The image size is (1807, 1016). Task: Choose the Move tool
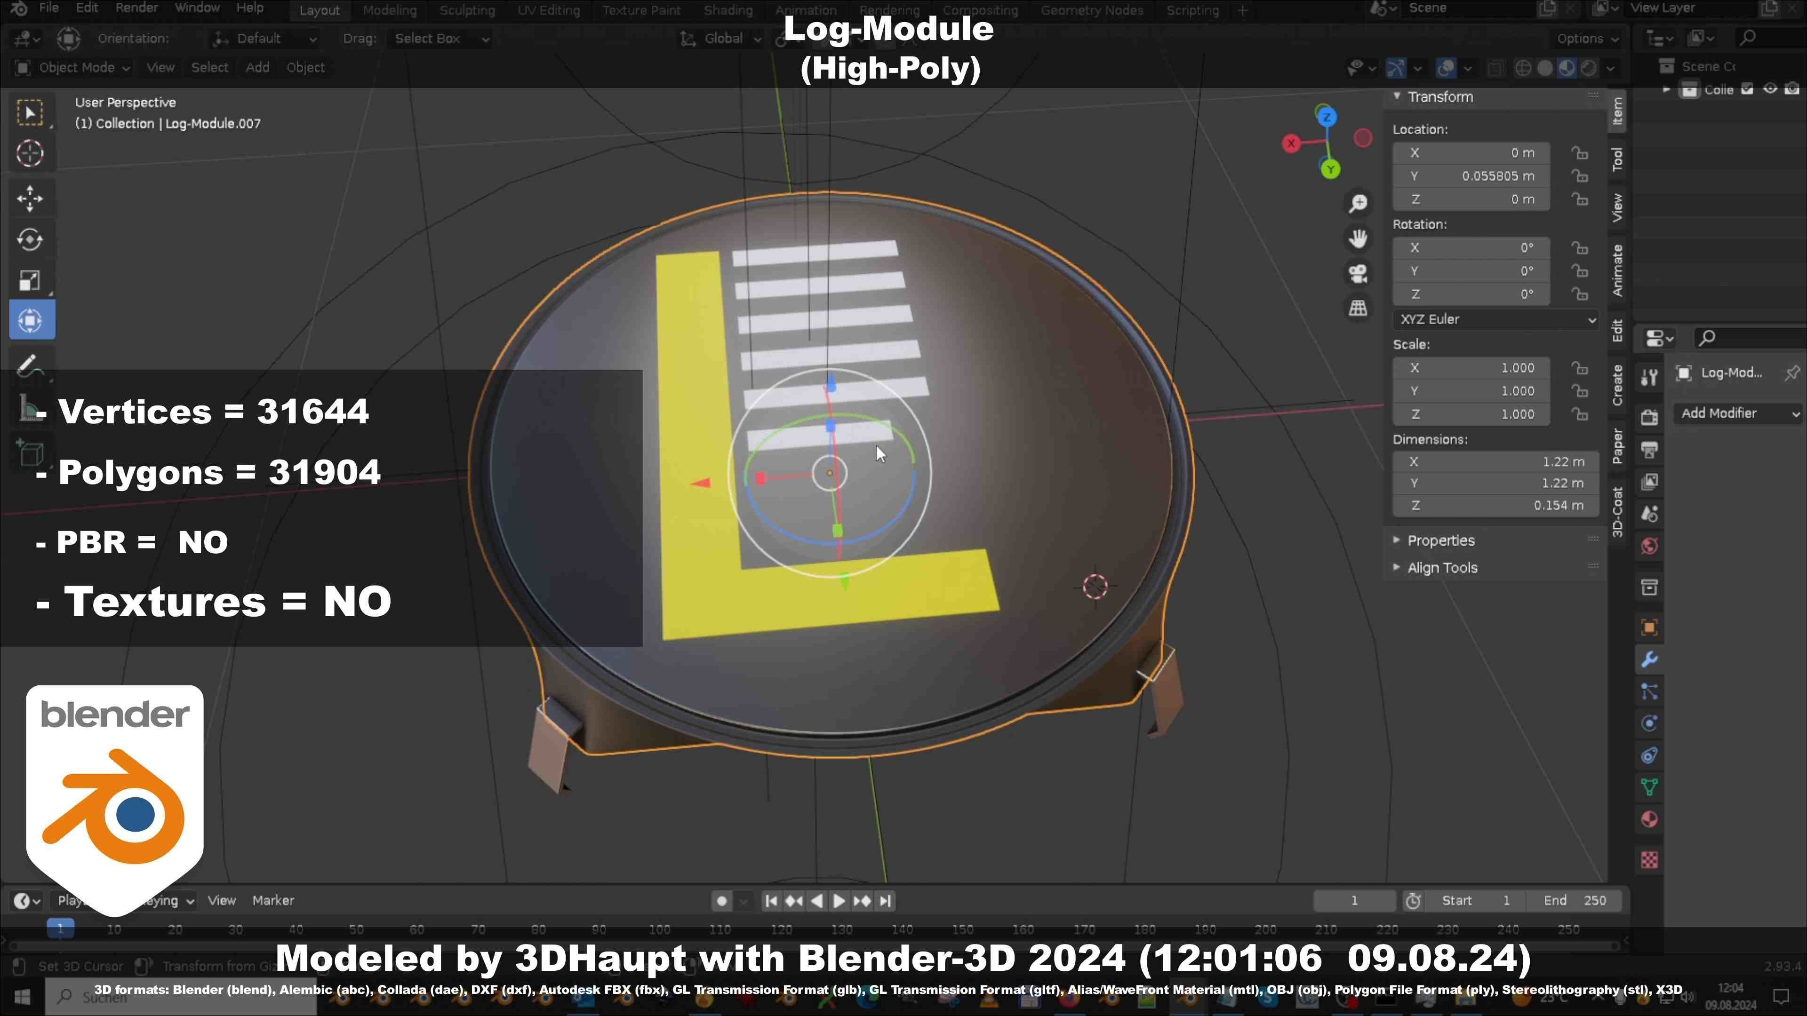[x=30, y=198]
